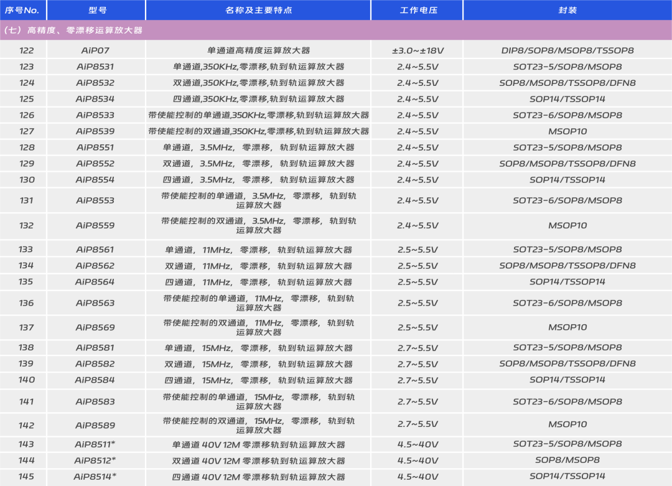
Task: Click model cell AiP8553
Action: coord(95,200)
